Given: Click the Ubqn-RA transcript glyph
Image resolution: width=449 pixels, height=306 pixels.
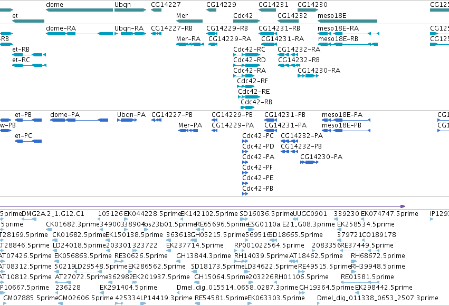Looking at the screenshot, I should 130,34.
